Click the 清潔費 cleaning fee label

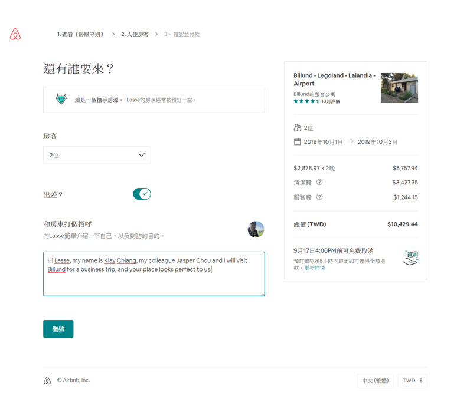pyautogui.click(x=302, y=183)
